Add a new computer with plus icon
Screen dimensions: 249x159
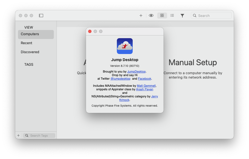(141, 16)
